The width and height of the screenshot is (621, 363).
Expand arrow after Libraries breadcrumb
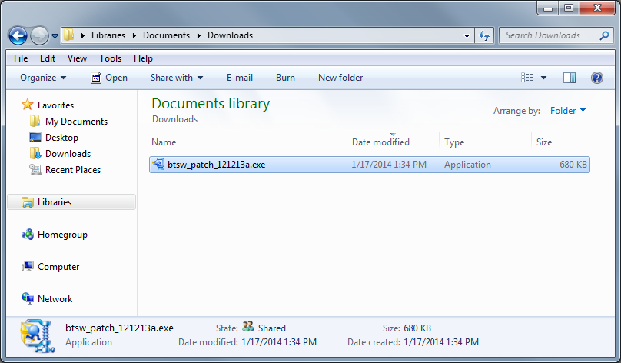(x=134, y=35)
